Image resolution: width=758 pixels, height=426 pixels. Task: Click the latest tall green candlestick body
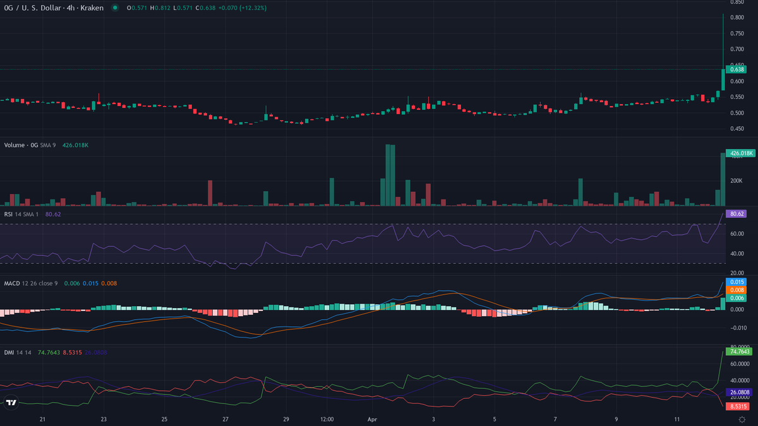(x=723, y=79)
